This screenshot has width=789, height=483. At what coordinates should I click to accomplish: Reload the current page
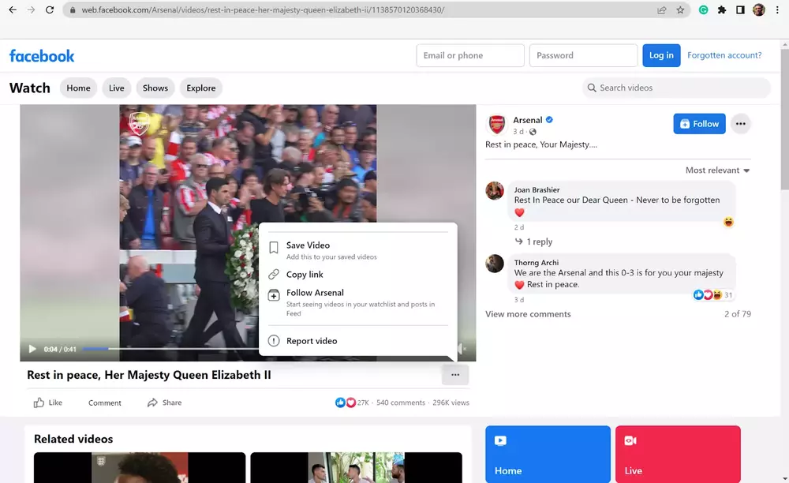pos(49,9)
